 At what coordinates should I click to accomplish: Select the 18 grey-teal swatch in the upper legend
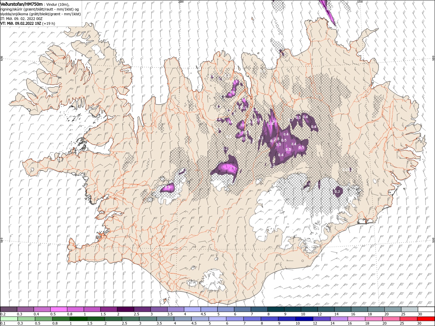(376, 309)
